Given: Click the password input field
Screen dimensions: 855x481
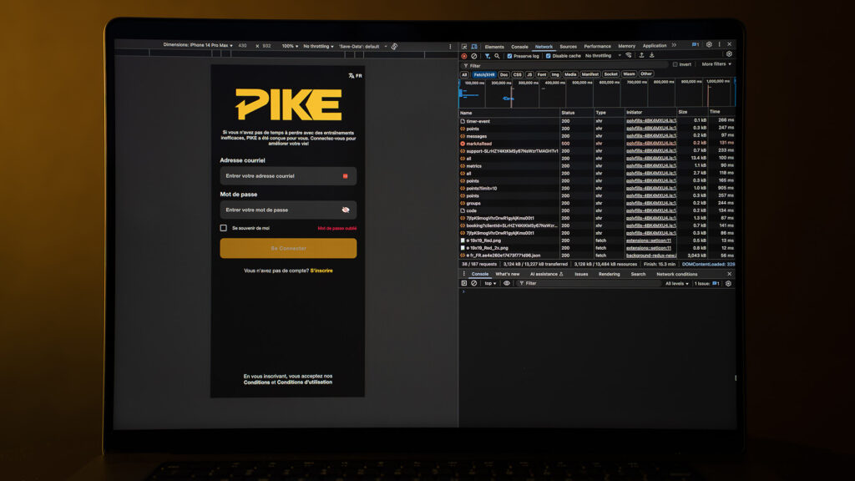Looking at the screenshot, I should [x=288, y=210].
